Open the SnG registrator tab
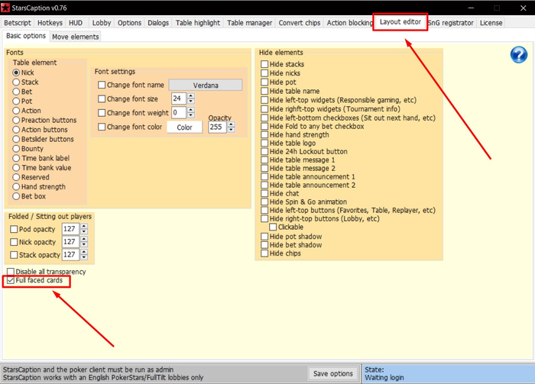Screen dimensions: 535x384 point(451,23)
